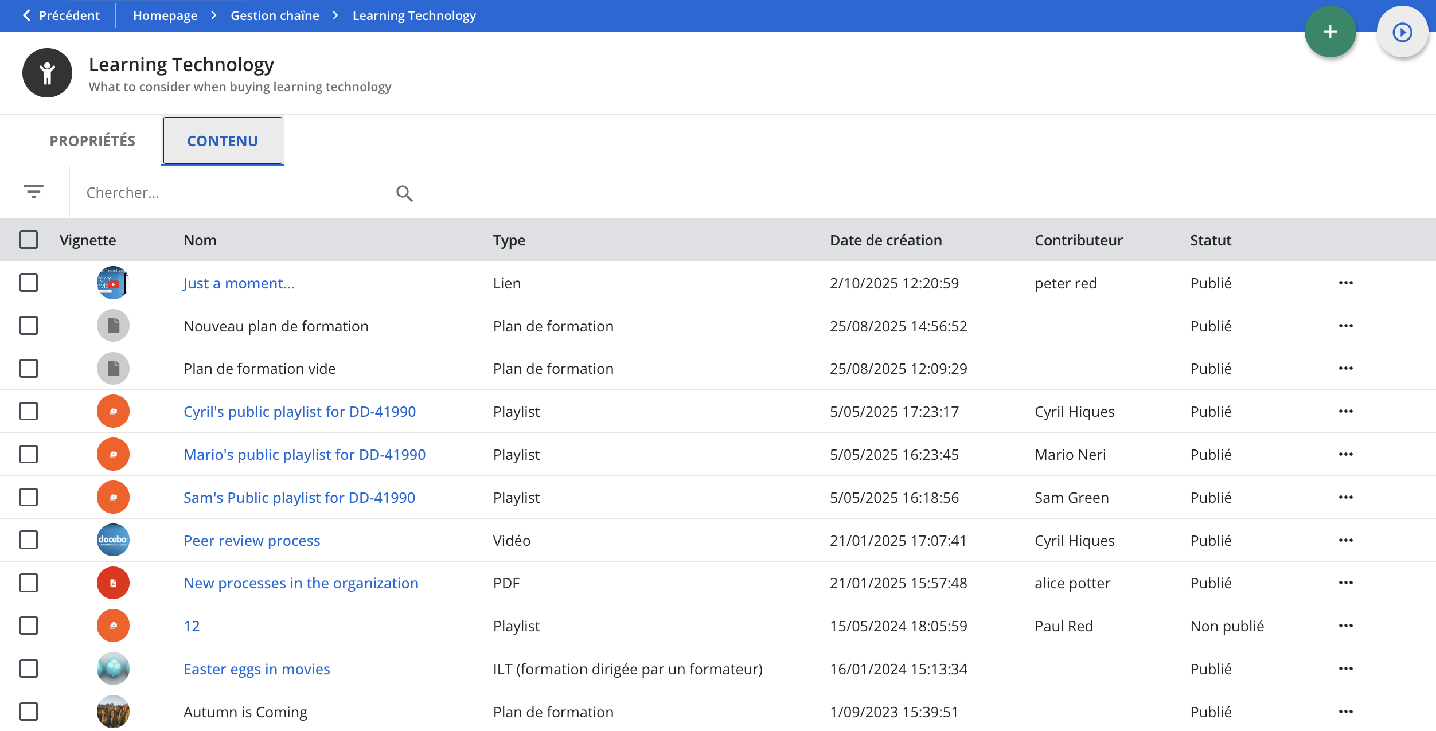The height and width of the screenshot is (731, 1436).
Task: Expand actions menu for Nouveau plan de formation
Action: point(1345,326)
